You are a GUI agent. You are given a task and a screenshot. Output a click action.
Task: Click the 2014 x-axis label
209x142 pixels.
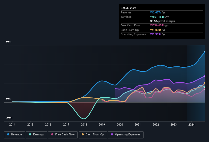coord(12,125)
